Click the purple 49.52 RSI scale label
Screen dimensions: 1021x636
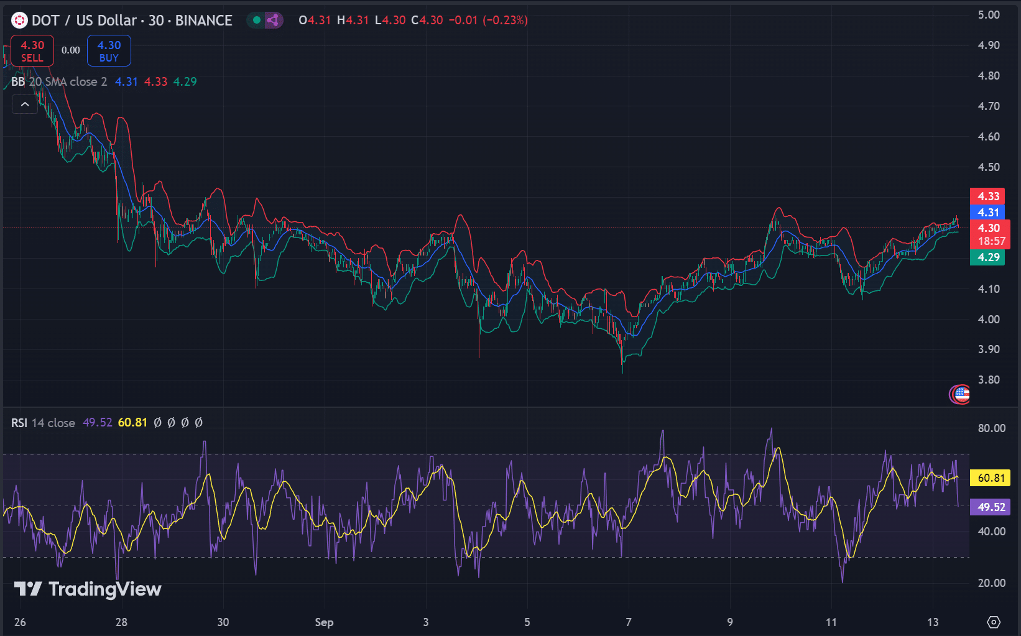(x=990, y=507)
